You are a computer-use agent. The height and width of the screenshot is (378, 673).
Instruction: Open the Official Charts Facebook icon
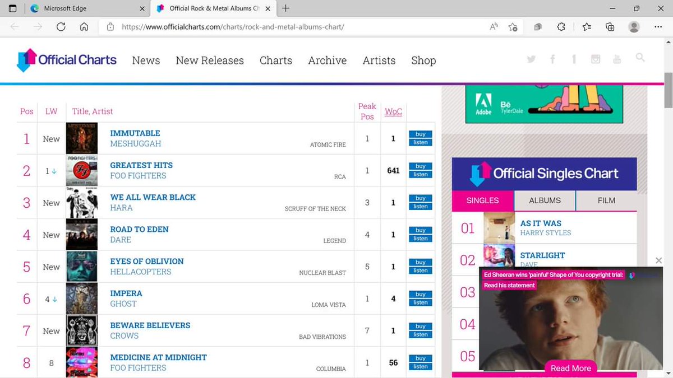tap(553, 59)
